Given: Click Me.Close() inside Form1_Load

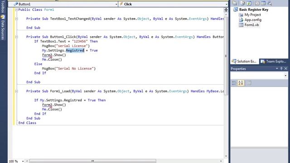Looking at the screenshot, I should point(52,109).
